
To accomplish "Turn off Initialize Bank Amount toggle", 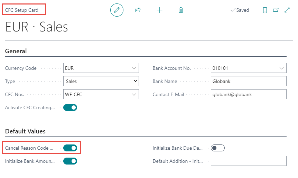I will [x=70, y=161].
